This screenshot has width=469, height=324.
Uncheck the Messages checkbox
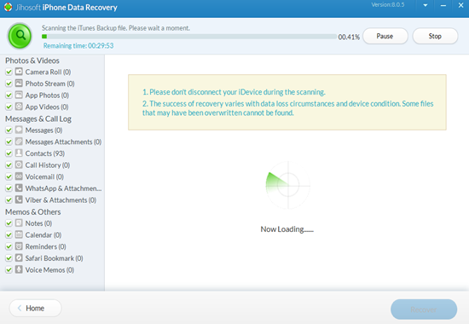click(x=9, y=130)
